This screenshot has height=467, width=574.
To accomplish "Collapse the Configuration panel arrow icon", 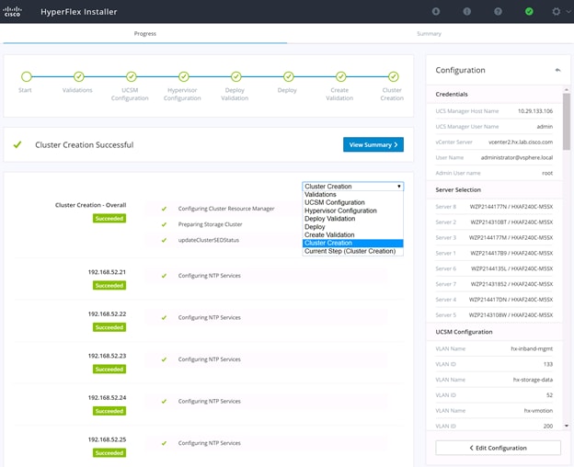I will (x=557, y=70).
